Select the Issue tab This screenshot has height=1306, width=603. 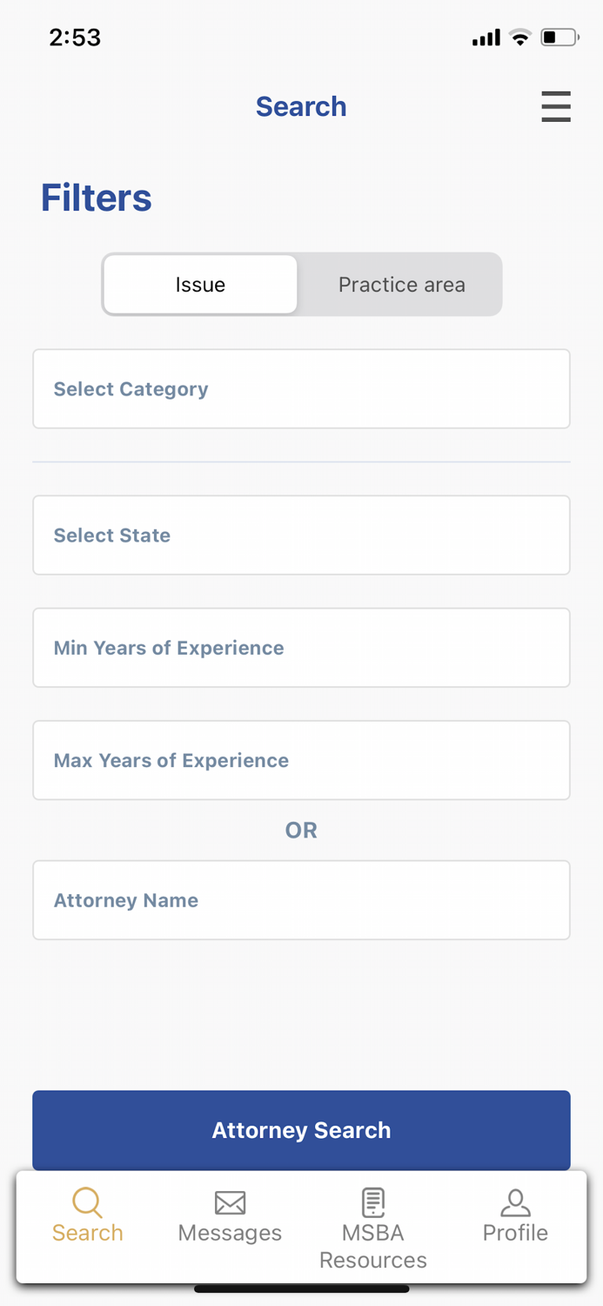click(x=200, y=284)
